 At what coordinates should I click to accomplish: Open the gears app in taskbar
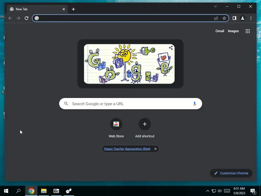point(69,191)
